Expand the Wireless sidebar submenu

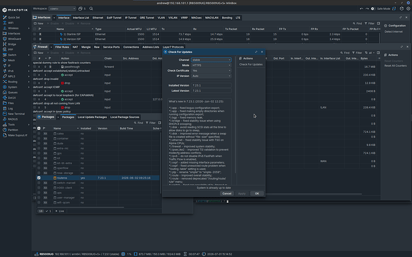click(29, 29)
